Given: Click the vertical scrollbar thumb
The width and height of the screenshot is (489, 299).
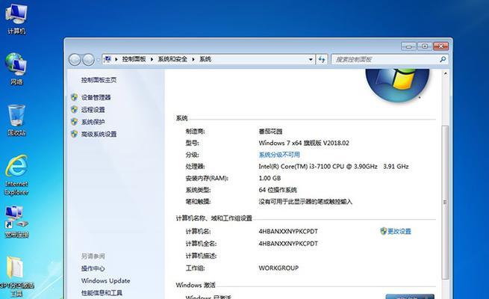Looking at the screenshot, I should click(446, 203).
